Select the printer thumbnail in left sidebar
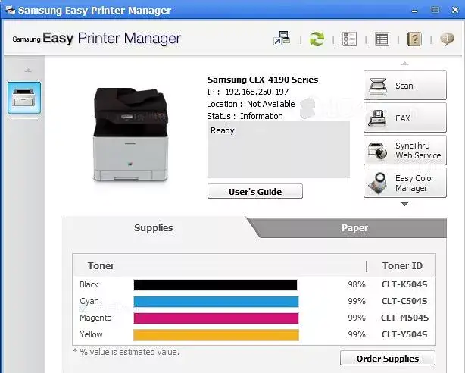 (x=24, y=98)
